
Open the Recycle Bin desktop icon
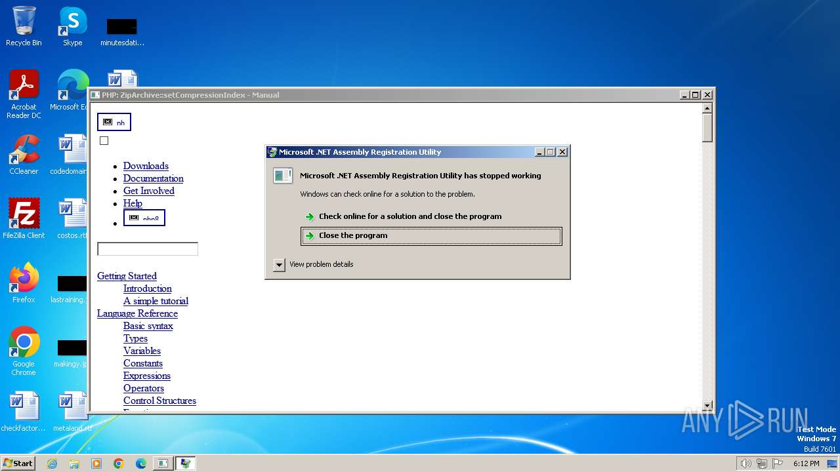coord(24,26)
